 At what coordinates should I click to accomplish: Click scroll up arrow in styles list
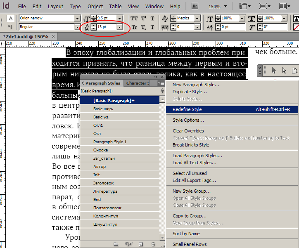[x=162, y=99]
